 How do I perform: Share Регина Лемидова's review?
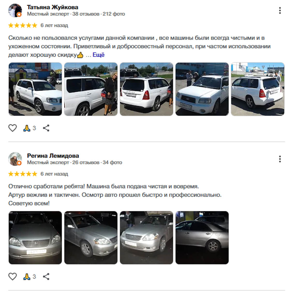click(46, 276)
